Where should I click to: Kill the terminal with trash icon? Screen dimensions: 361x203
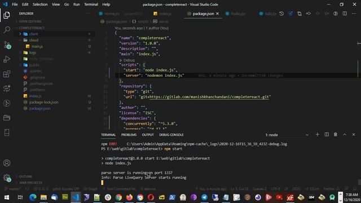coord(336,135)
